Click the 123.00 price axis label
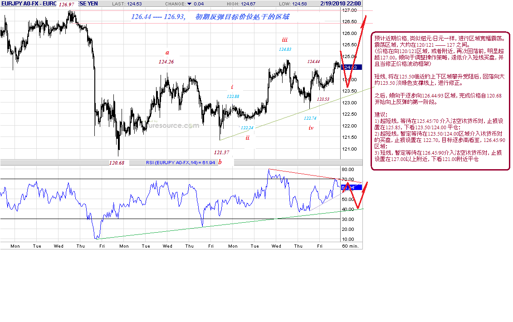513x322 pixels. point(349,103)
